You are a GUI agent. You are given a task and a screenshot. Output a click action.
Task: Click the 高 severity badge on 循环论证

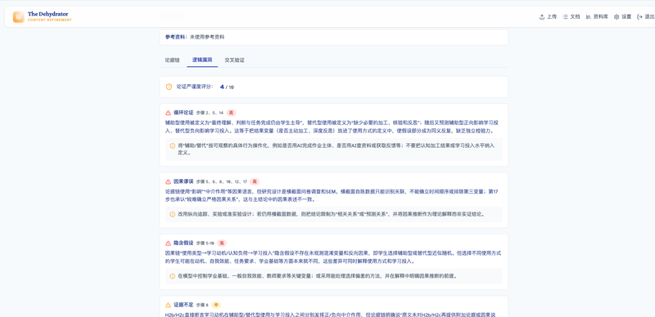(232, 113)
